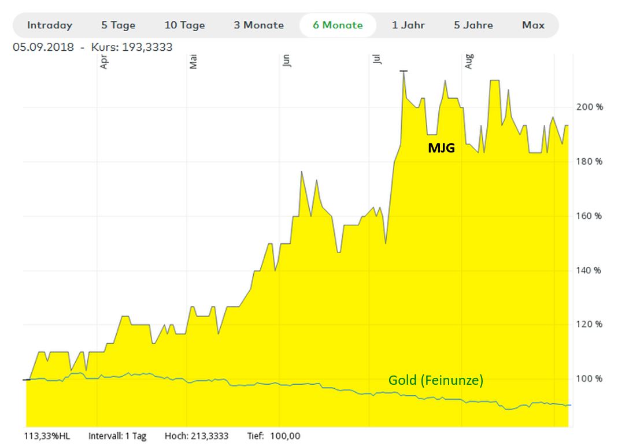Click the active 6 Monate tab
The height and width of the screenshot is (446, 618).
pyautogui.click(x=338, y=25)
